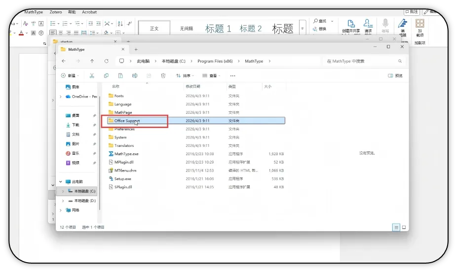Open the view (查看) dropdown
This screenshot has height=272, width=457.
pos(211,75)
